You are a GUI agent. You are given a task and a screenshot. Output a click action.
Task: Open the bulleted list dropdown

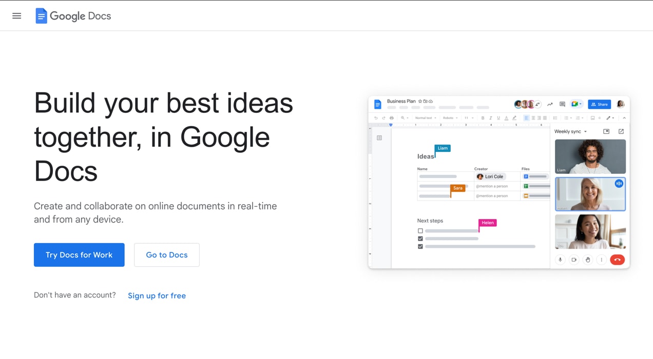coord(568,118)
